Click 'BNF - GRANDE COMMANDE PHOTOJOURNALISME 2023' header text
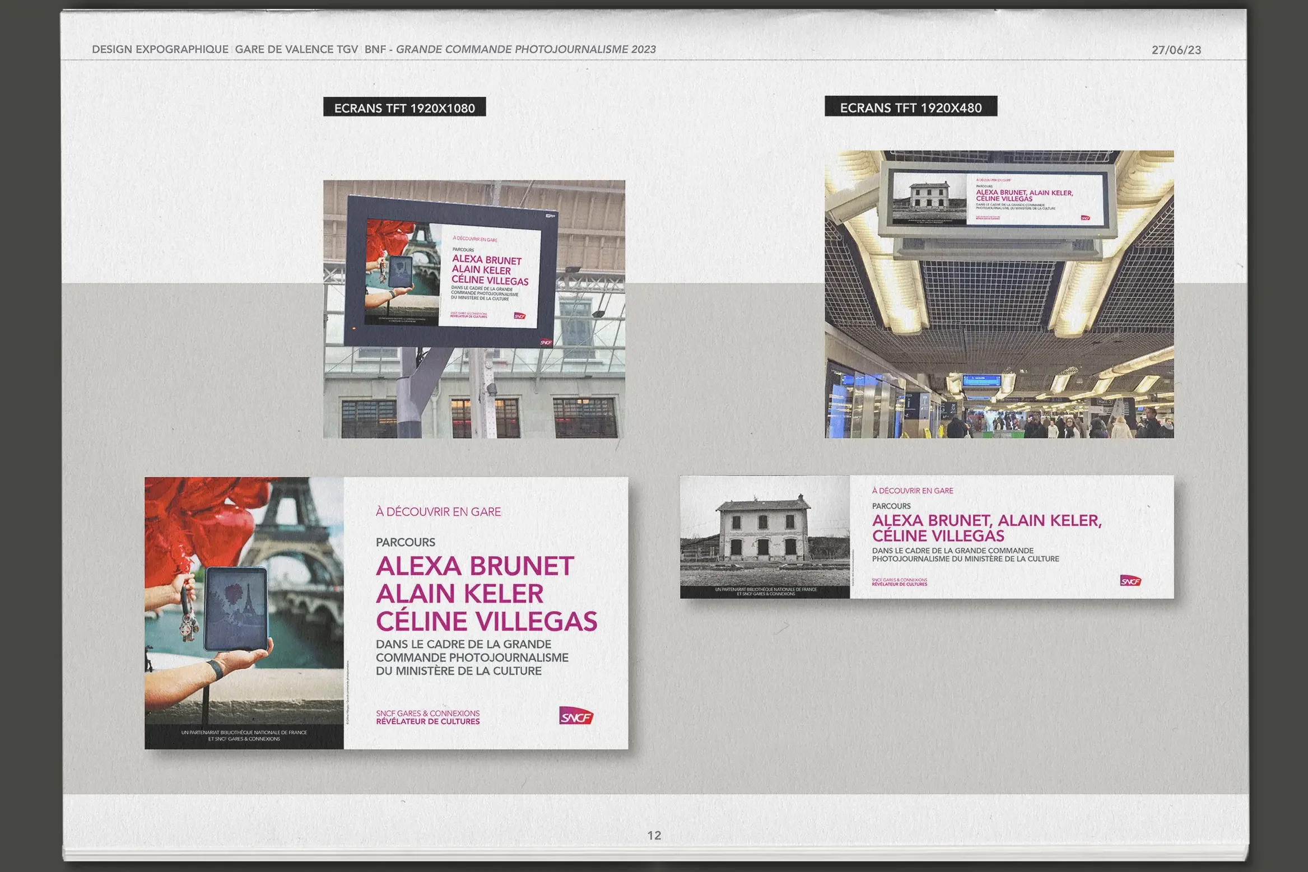Viewport: 1308px width, 872px height. pyautogui.click(x=510, y=49)
